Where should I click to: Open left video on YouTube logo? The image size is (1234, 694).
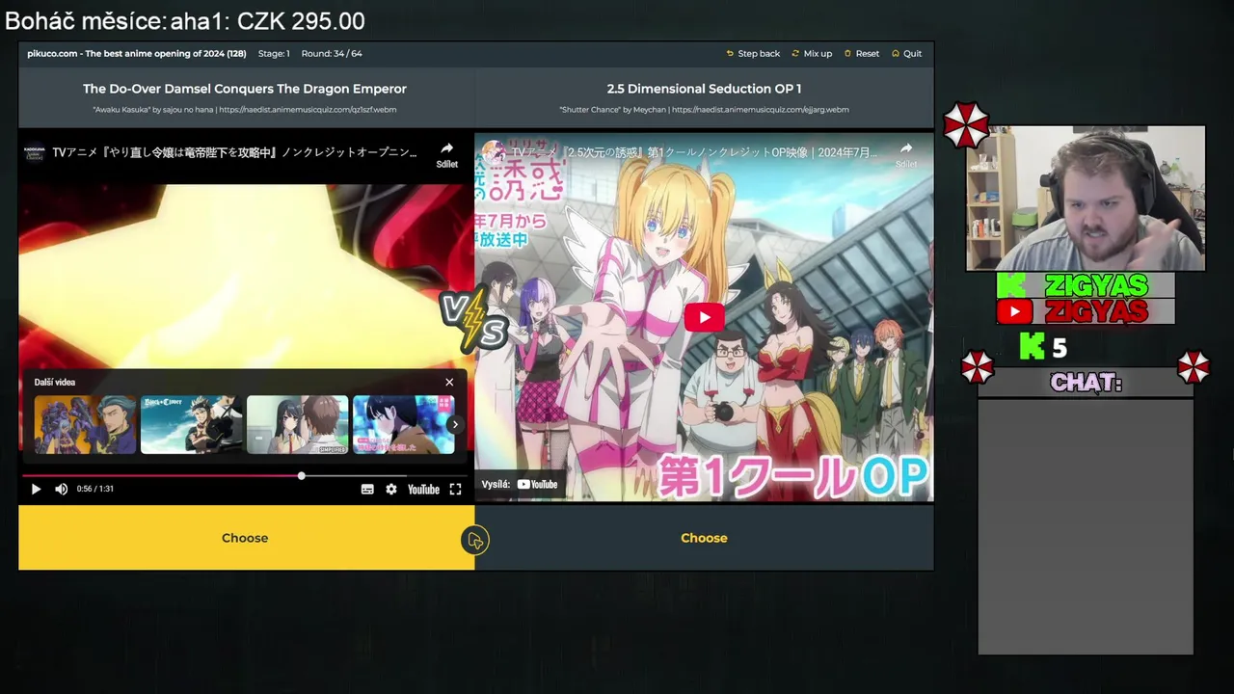tap(423, 490)
